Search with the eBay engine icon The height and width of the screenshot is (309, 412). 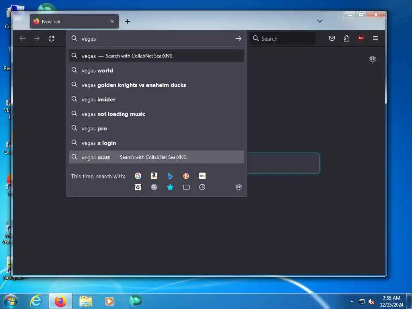[x=202, y=176]
